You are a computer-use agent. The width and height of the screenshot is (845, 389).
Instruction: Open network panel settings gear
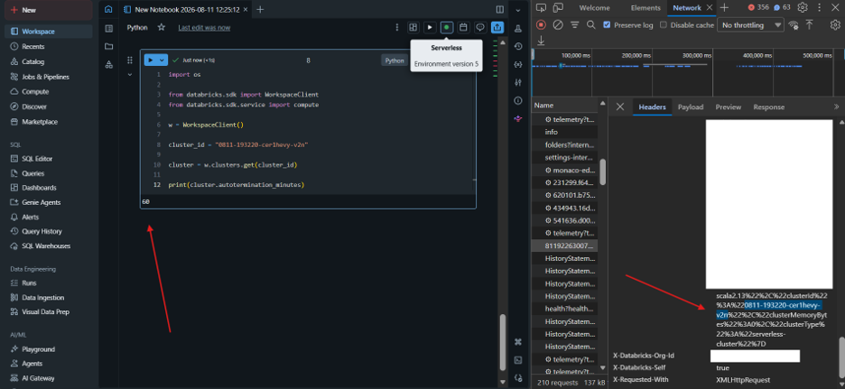click(835, 24)
